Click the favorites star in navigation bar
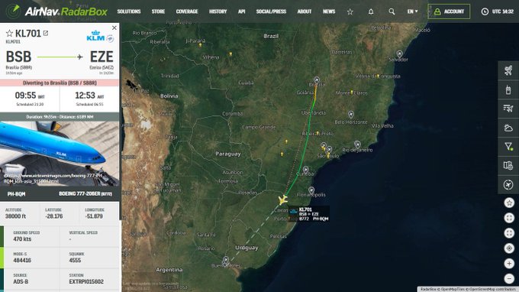Viewport: 519px width, 292px height. pyautogui.click(x=350, y=11)
